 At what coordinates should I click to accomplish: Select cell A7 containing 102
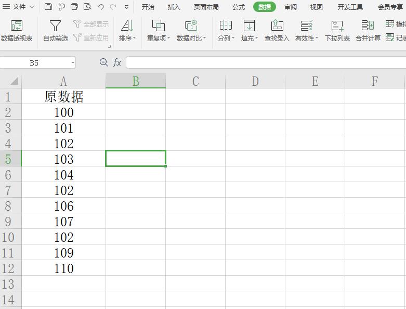click(63, 190)
